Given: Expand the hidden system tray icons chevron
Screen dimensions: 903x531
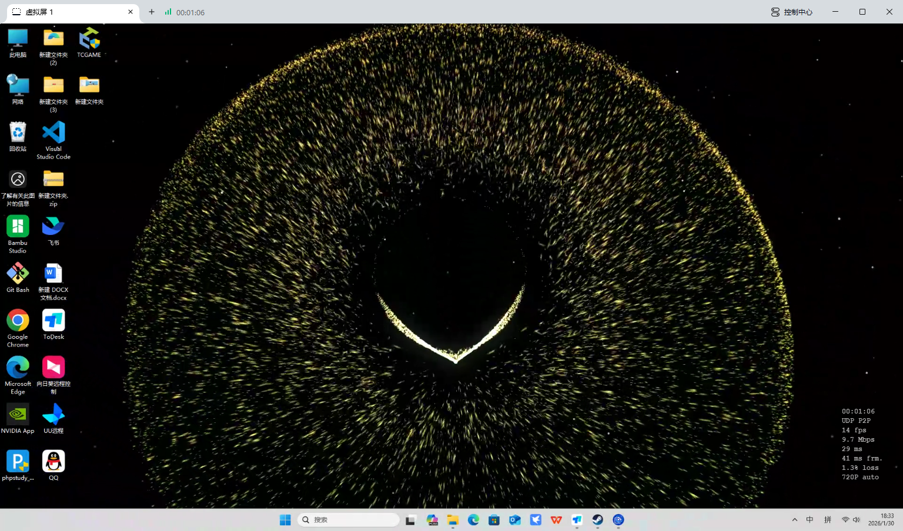Looking at the screenshot, I should 795,520.
